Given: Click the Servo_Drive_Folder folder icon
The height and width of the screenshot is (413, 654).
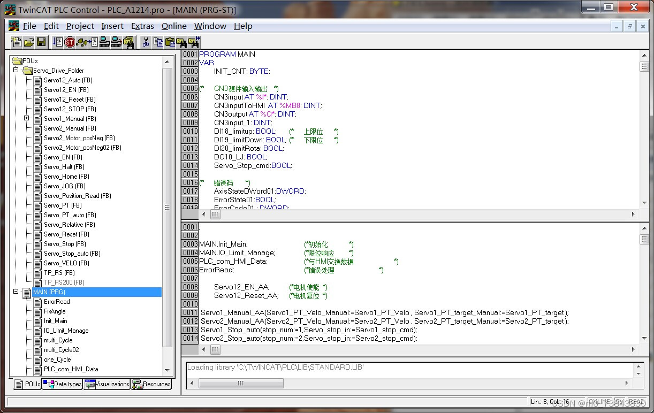Looking at the screenshot, I should tap(28, 71).
